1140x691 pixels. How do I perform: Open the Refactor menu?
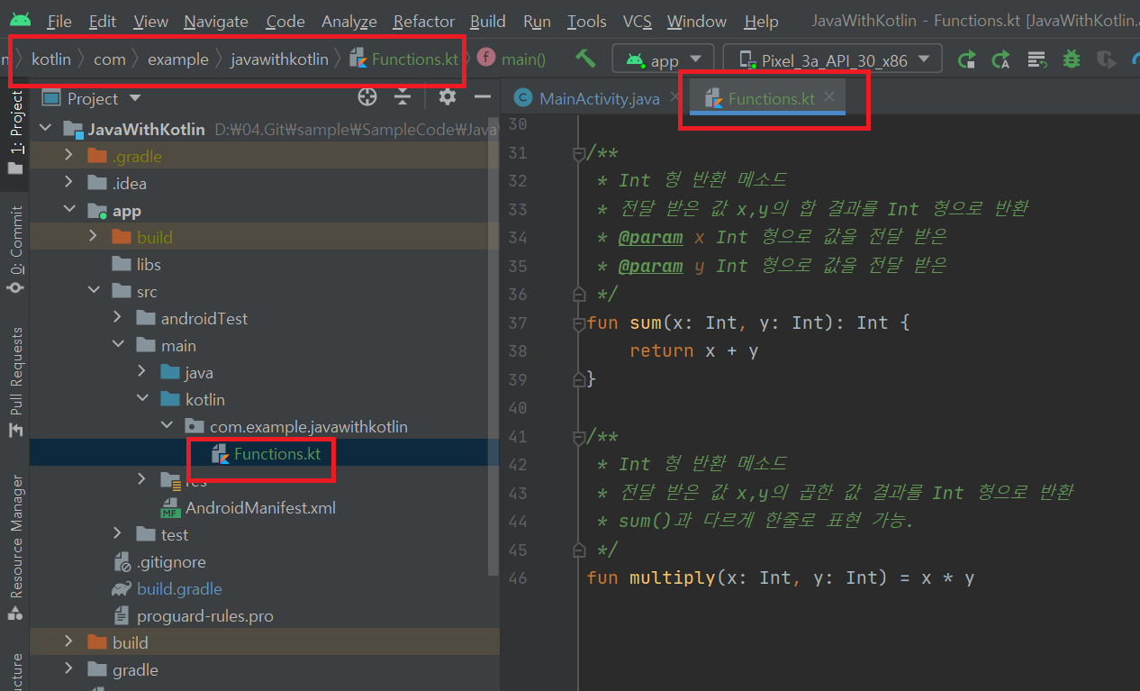424,21
